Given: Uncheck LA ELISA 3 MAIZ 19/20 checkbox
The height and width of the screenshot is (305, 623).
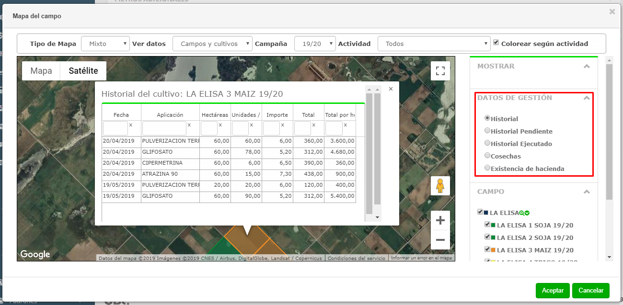Looking at the screenshot, I should (x=487, y=249).
